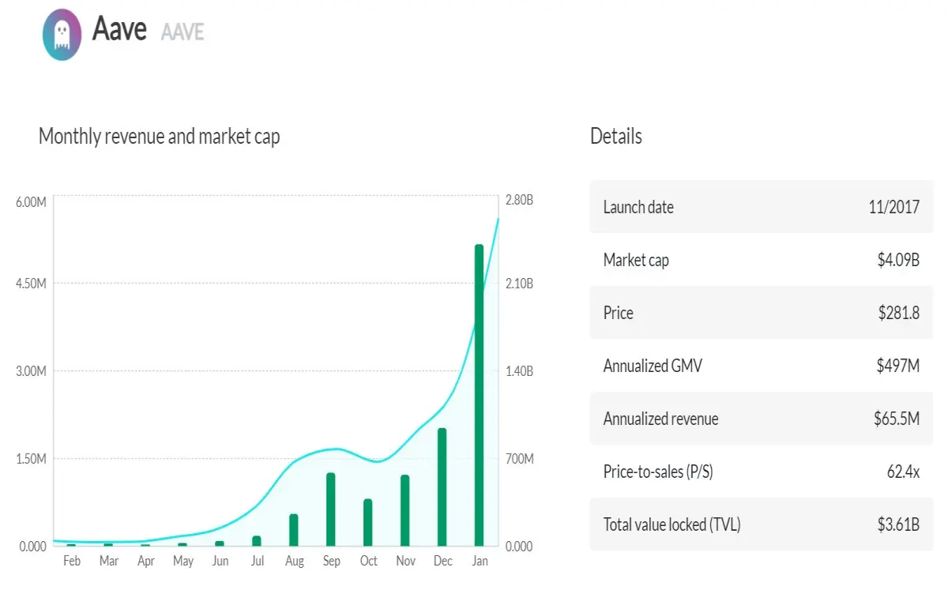The image size is (948, 590).
Task: Click the Jun label on the x-axis
Action: click(x=220, y=561)
